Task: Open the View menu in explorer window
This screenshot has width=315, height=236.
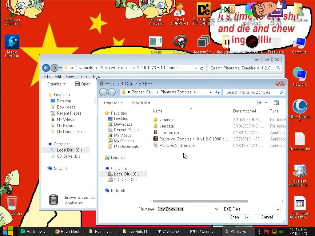Action: point(70,77)
